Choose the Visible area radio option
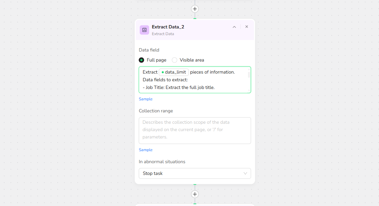Screen dimensions: 379x206 174,60
